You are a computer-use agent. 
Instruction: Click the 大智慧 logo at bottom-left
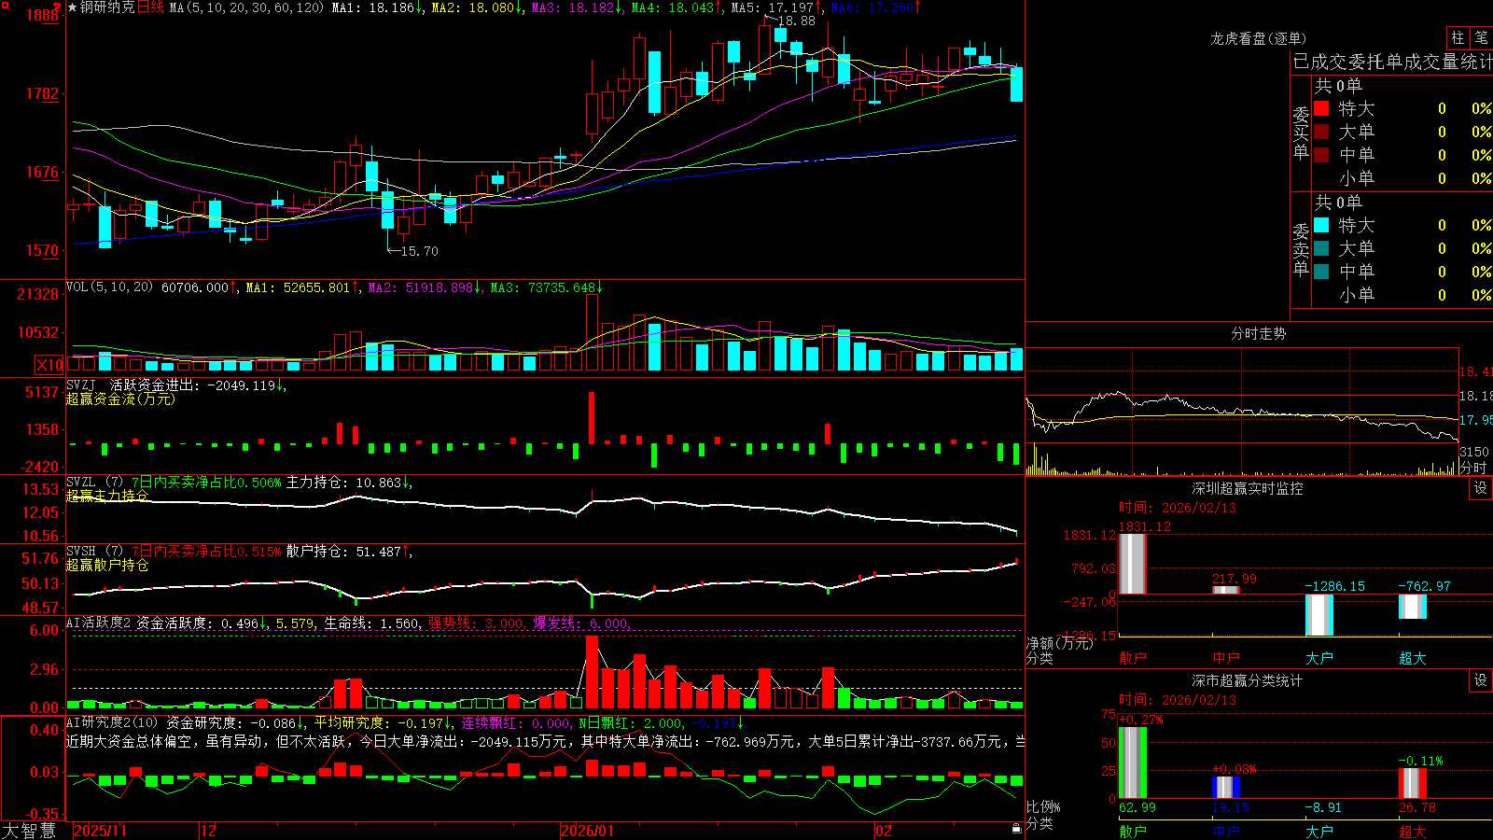tap(29, 831)
